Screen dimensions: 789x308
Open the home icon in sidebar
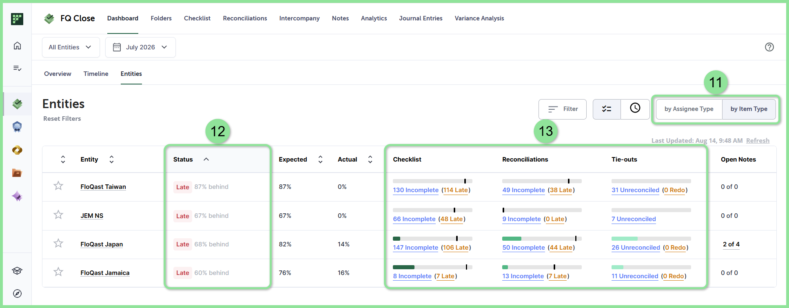click(x=17, y=46)
